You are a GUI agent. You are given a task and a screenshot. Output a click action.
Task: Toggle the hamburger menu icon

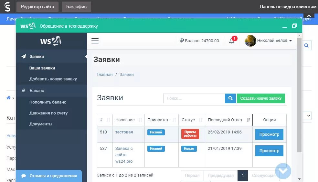click(x=95, y=41)
